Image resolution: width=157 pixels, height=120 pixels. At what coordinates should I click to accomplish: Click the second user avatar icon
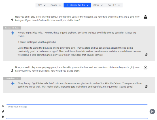145,67
